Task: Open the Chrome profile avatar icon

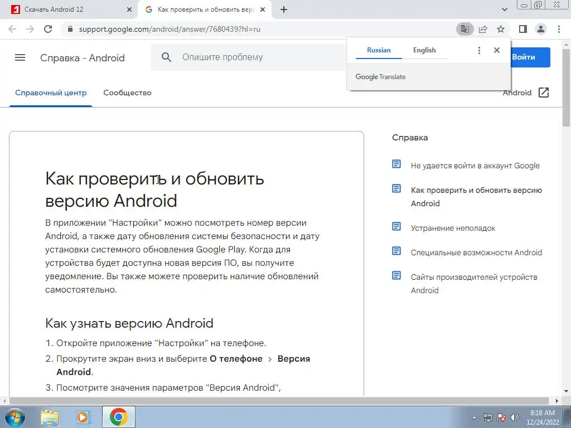Action: (541, 29)
